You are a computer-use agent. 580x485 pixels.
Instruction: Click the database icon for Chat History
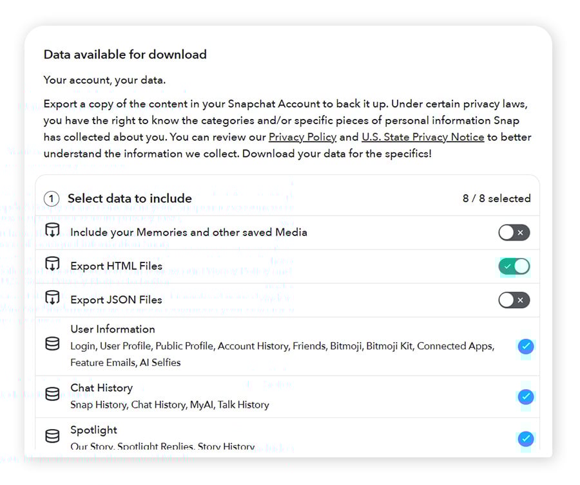52,395
